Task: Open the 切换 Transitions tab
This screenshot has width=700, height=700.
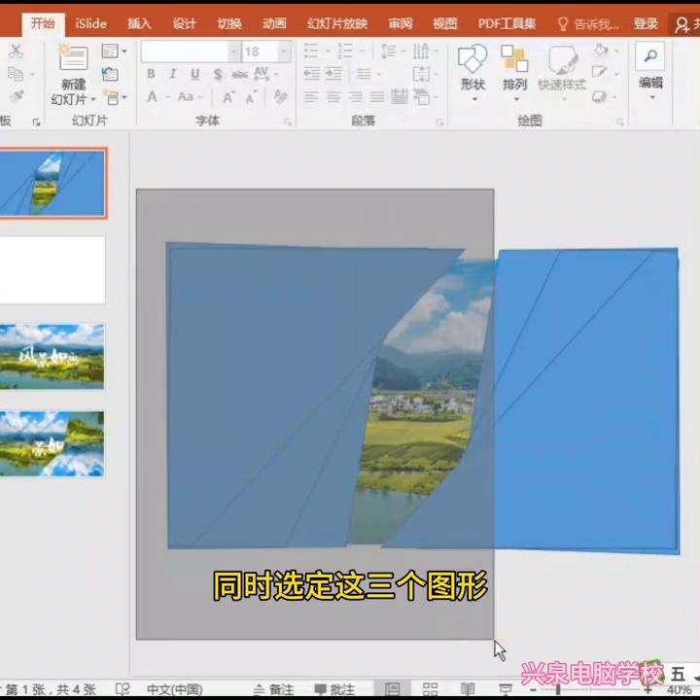Action: tap(229, 23)
